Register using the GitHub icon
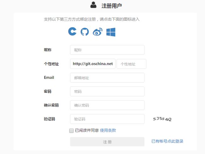The height and width of the screenshot is (154, 205). pyautogui.click(x=85, y=32)
